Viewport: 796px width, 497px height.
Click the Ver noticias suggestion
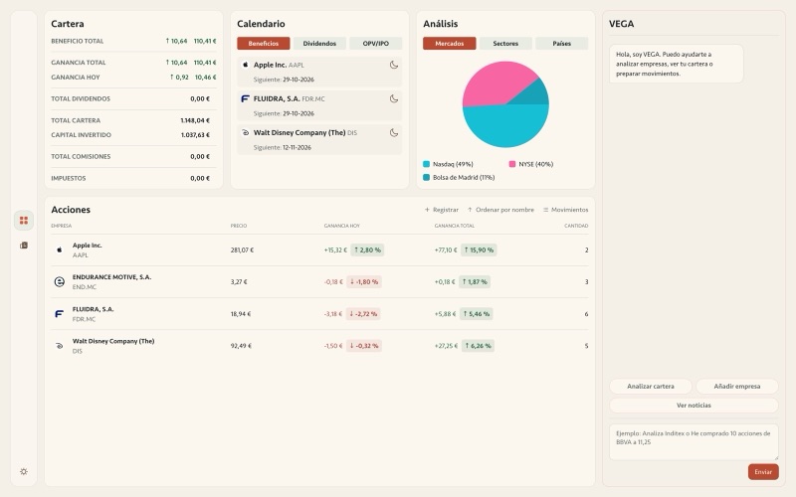point(694,406)
